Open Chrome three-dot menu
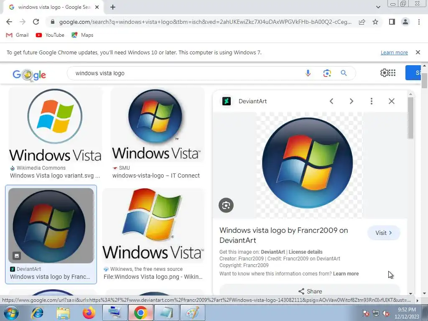This screenshot has width=428, height=321. click(419, 22)
